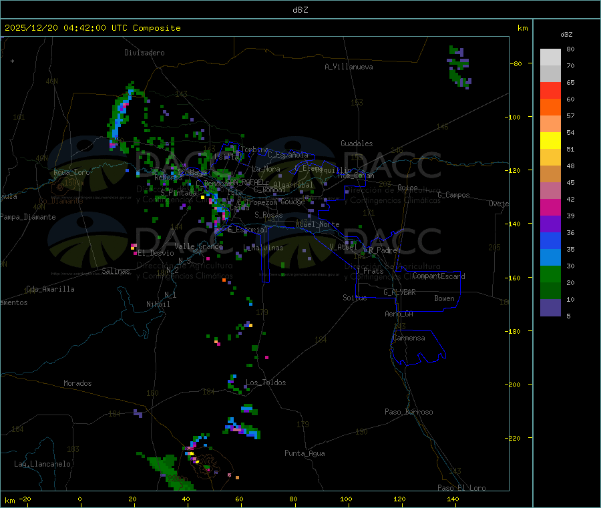Viewport: 601px width, 508px height.
Task: Click the Carmensa location label
Action: 409,338
